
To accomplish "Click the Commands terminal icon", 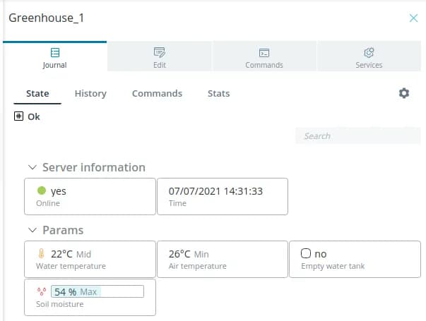I will 264,52.
